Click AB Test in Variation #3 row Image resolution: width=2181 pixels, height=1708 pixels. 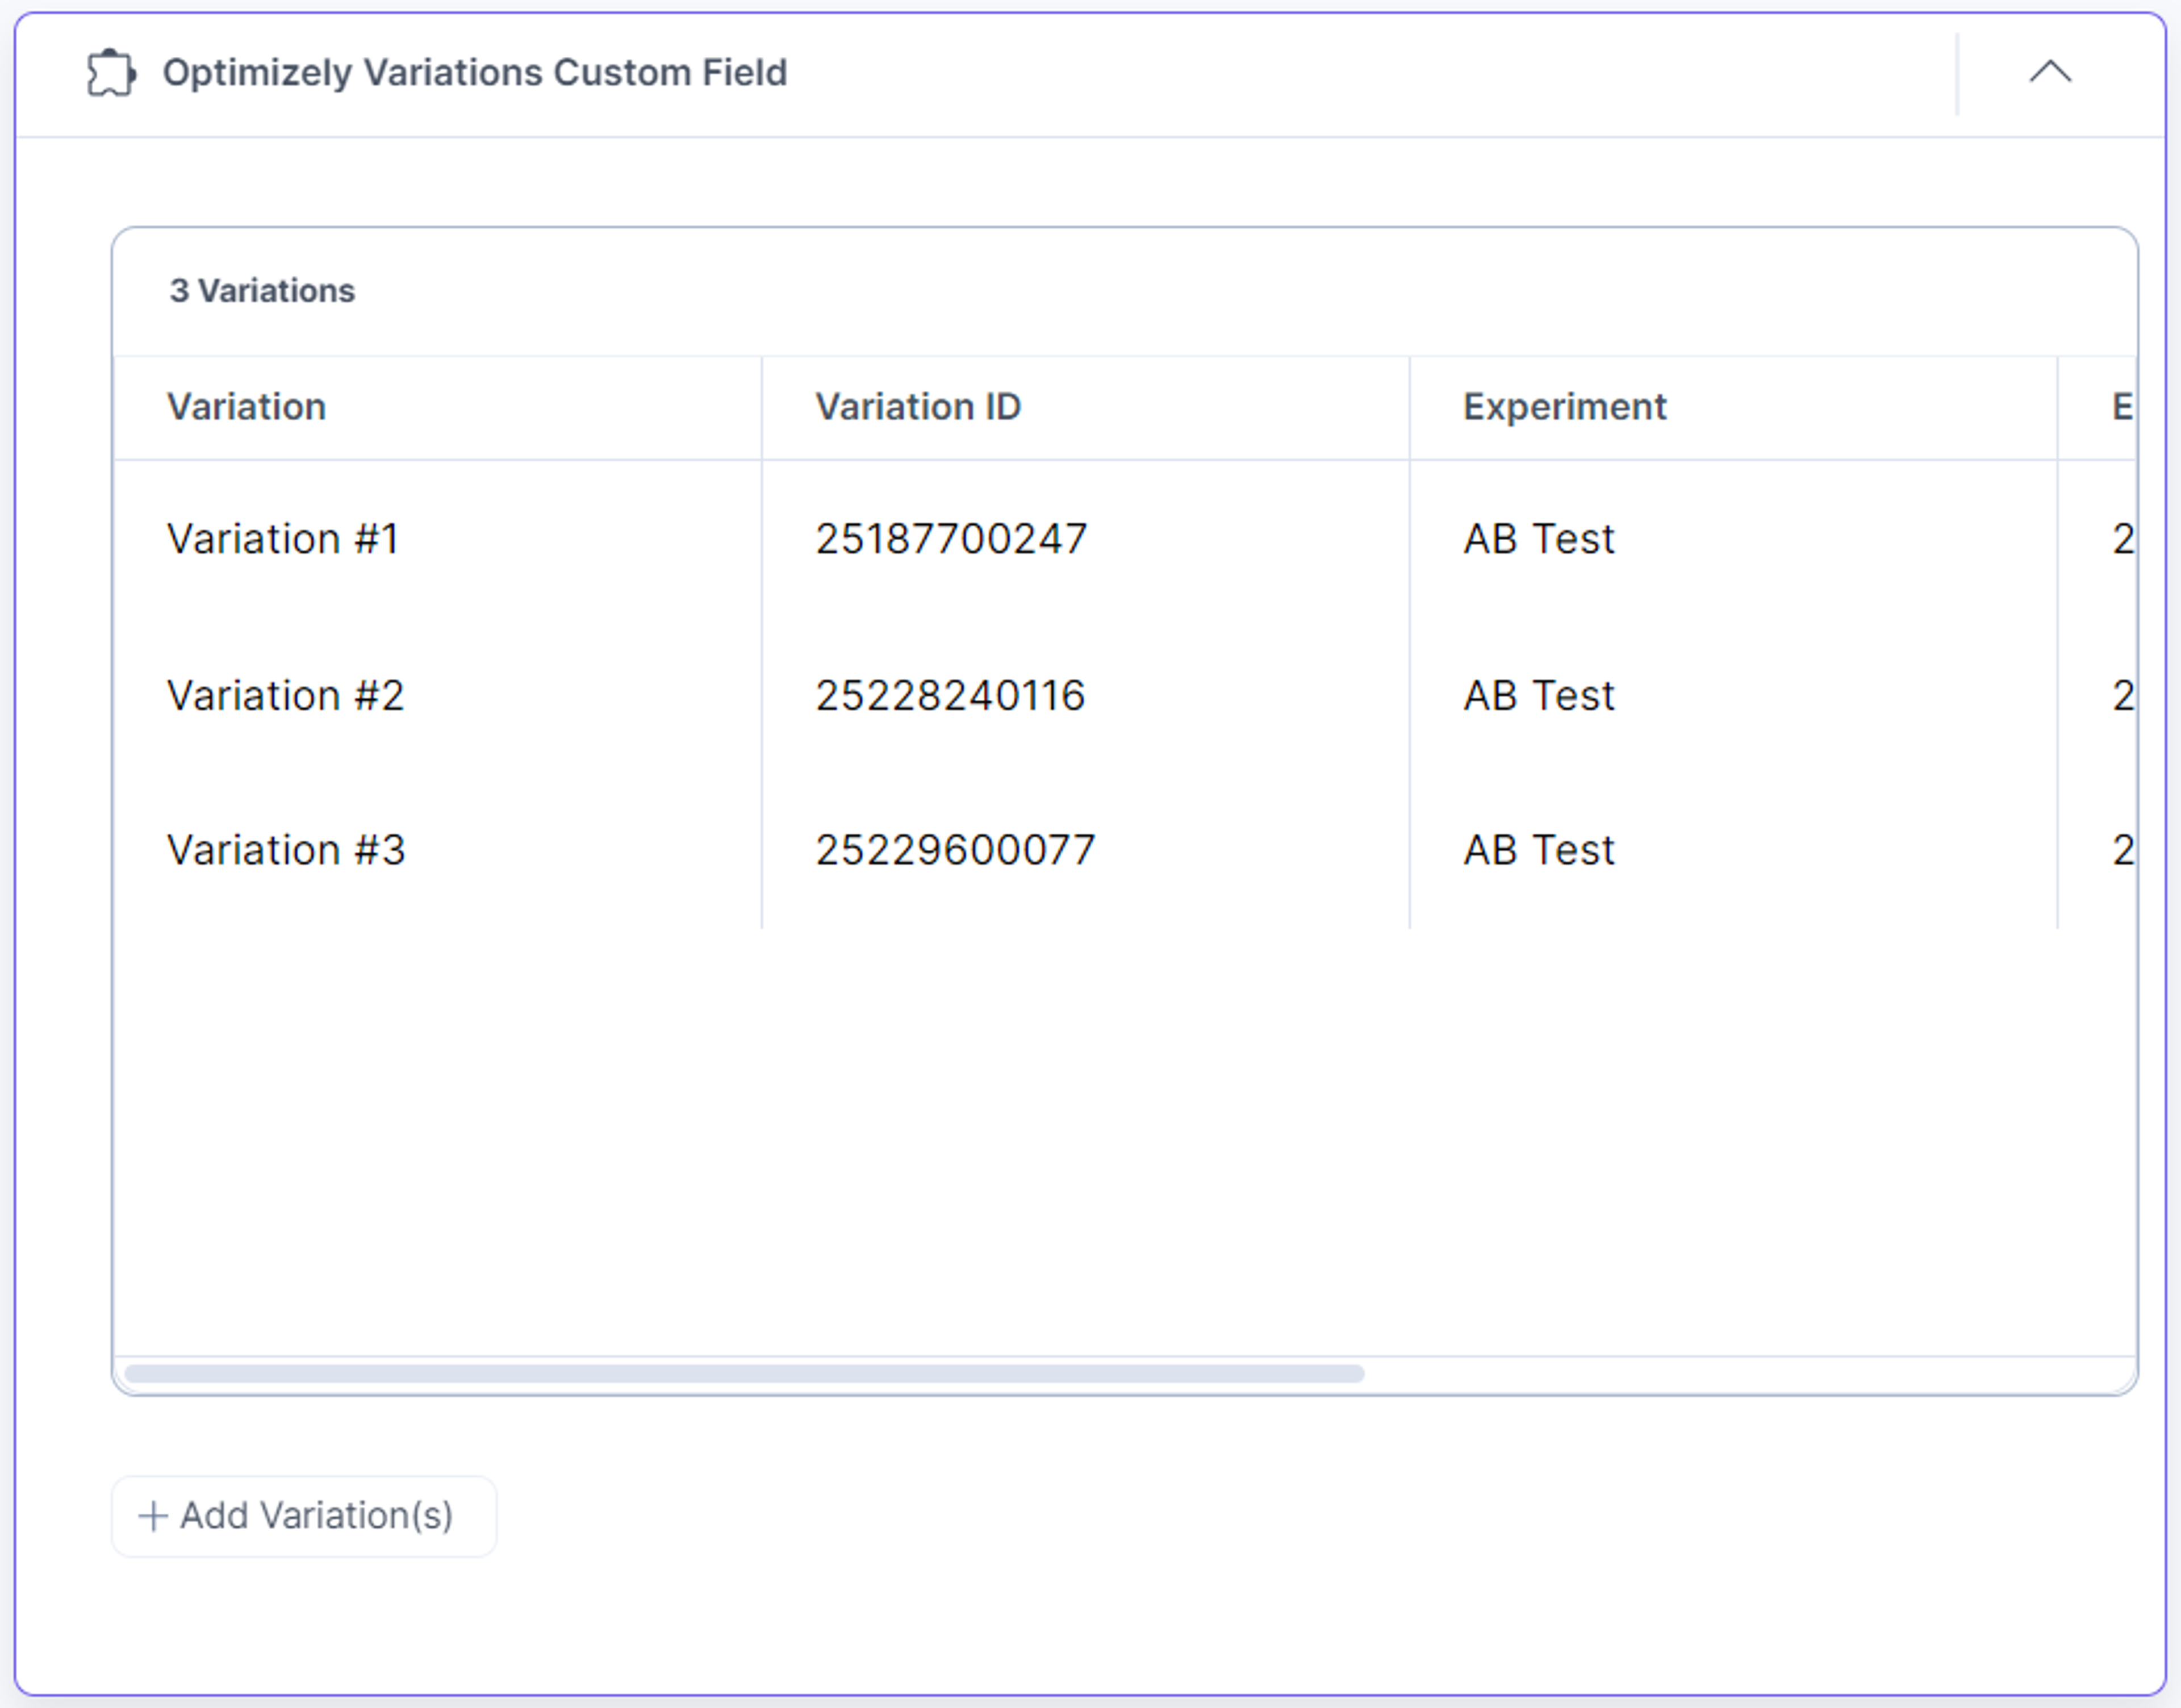pyautogui.click(x=1539, y=850)
